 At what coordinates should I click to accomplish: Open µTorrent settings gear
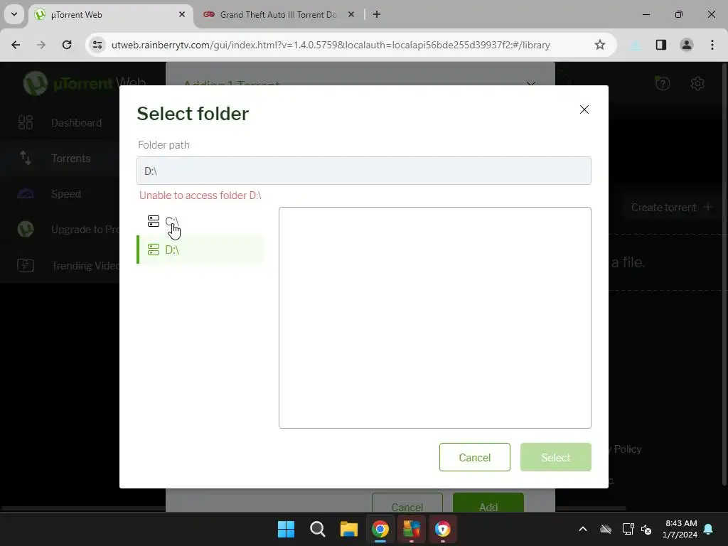click(x=697, y=84)
